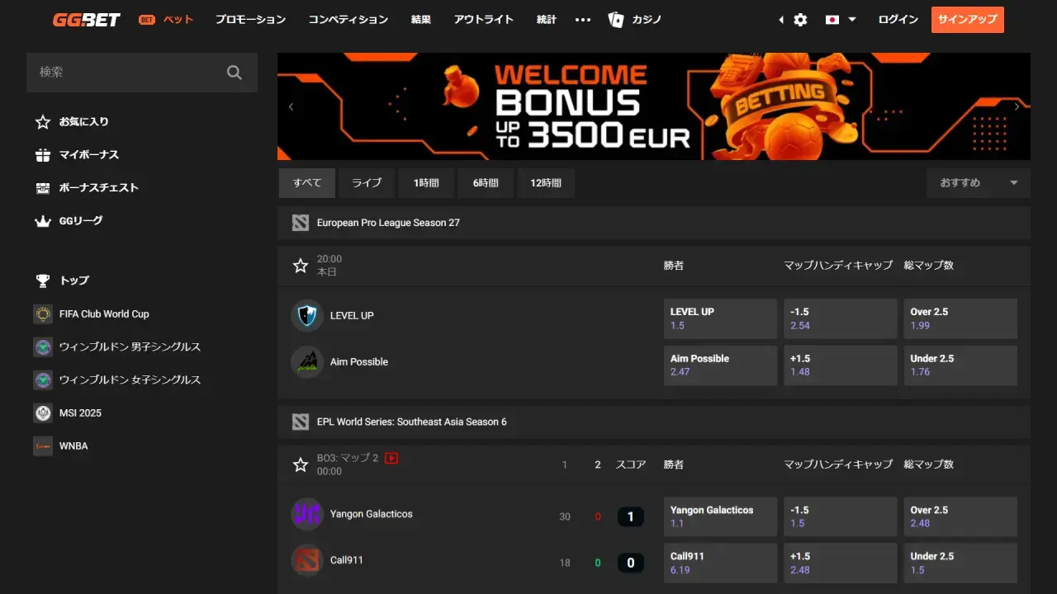1057x594 pixels.
Task: Click the サインアップ button
Action: tap(968, 20)
